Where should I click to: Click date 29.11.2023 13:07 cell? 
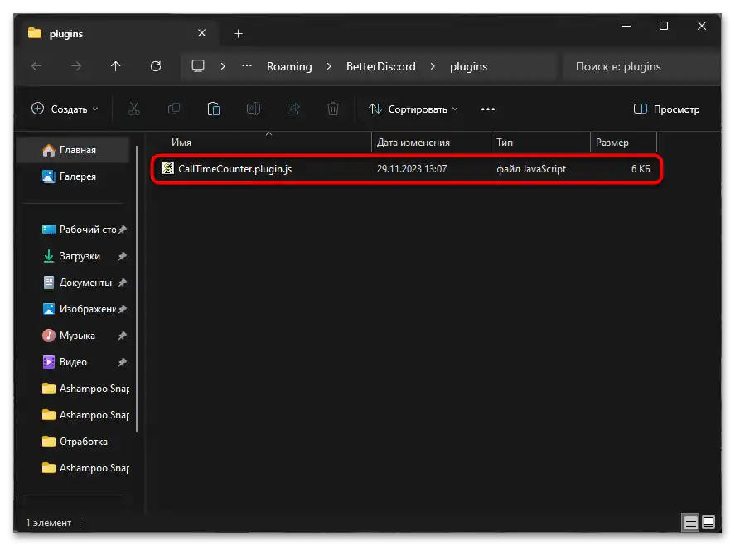(412, 169)
